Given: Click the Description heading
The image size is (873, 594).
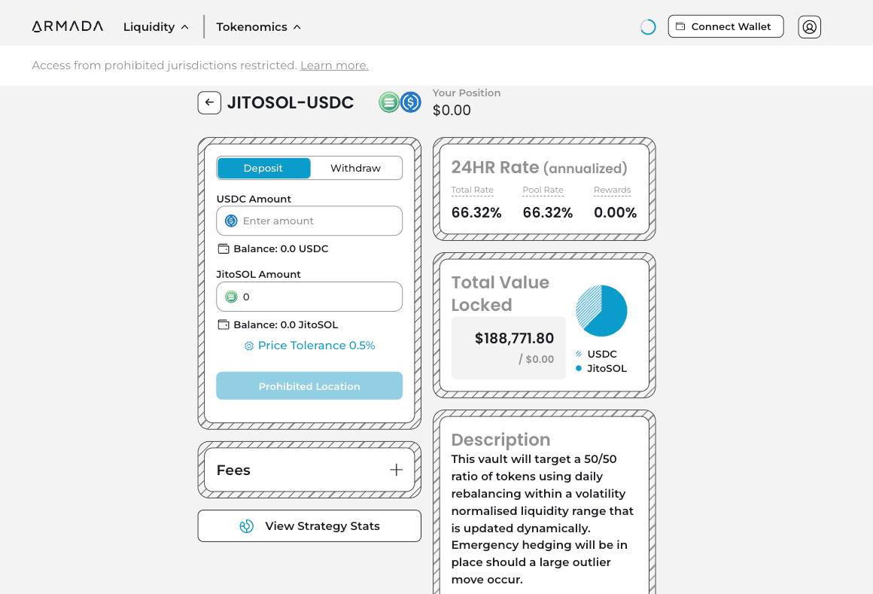Looking at the screenshot, I should click(500, 440).
